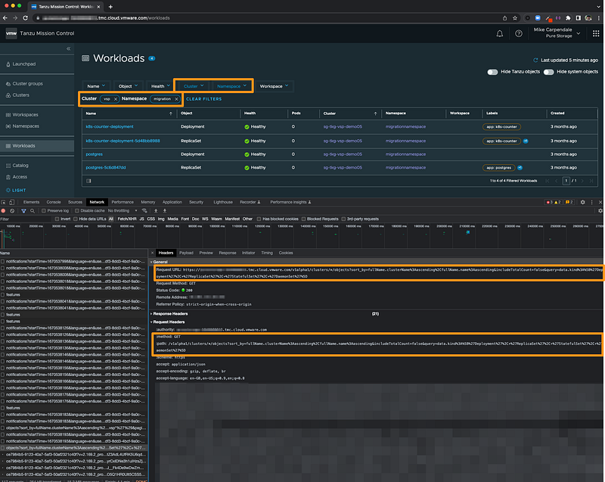Switch to LIGHT theme

tap(16, 190)
